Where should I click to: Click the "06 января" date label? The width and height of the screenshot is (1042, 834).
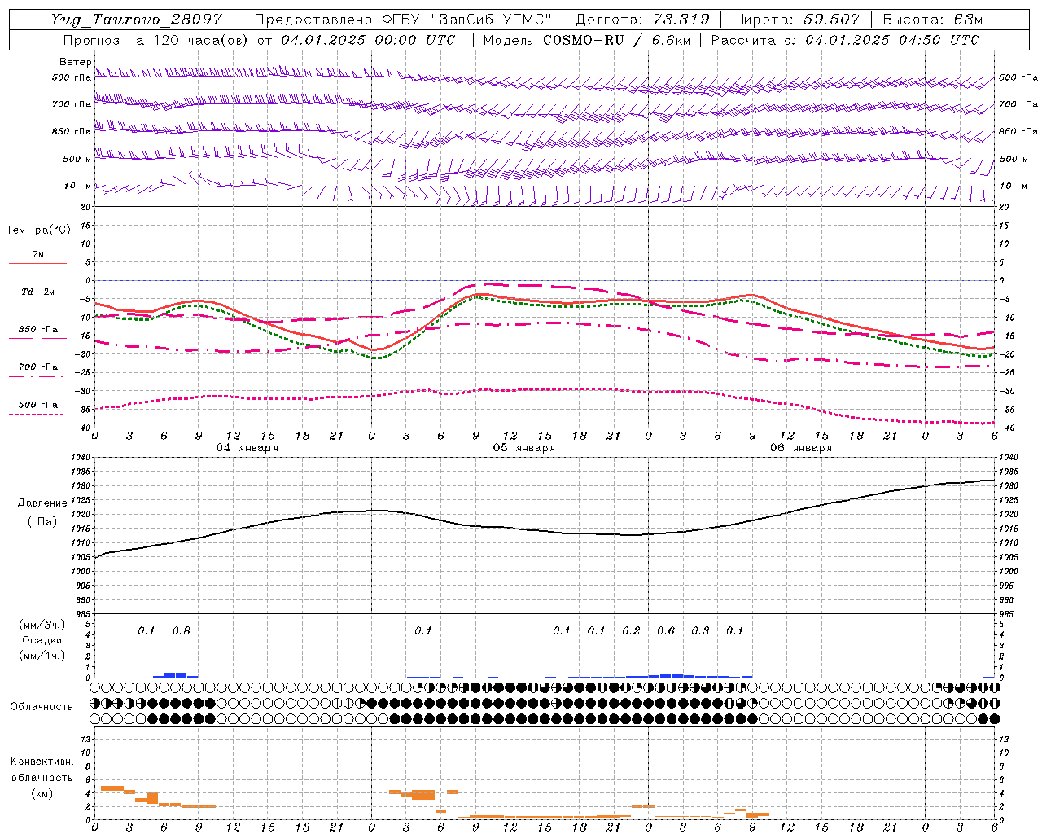click(x=800, y=448)
